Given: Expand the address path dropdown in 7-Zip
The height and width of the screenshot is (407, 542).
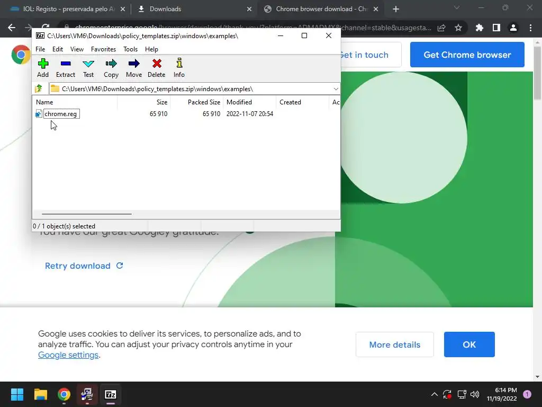Looking at the screenshot, I should coord(336,89).
